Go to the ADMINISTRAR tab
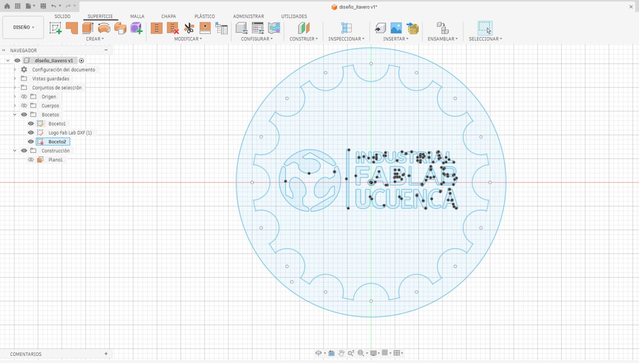Viewport: 639px width, 363px height. tap(248, 16)
